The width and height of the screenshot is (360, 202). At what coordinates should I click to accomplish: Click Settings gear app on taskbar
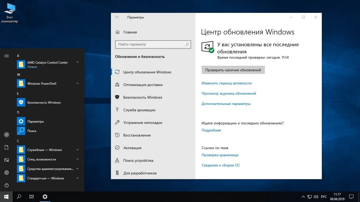click(45, 196)
